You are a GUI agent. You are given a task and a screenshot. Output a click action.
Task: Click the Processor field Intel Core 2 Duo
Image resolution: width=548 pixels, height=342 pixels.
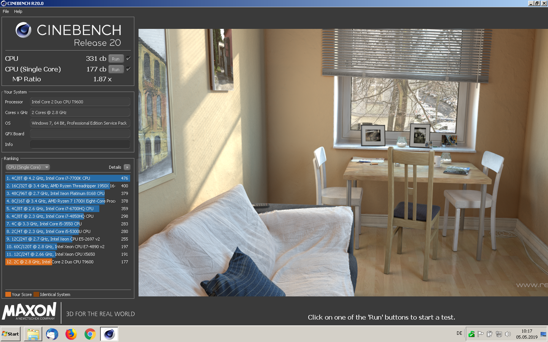(80, 102)
